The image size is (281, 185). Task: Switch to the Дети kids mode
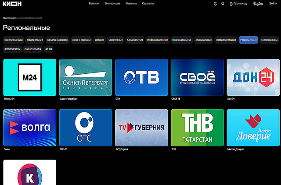(x=258, y=4)
